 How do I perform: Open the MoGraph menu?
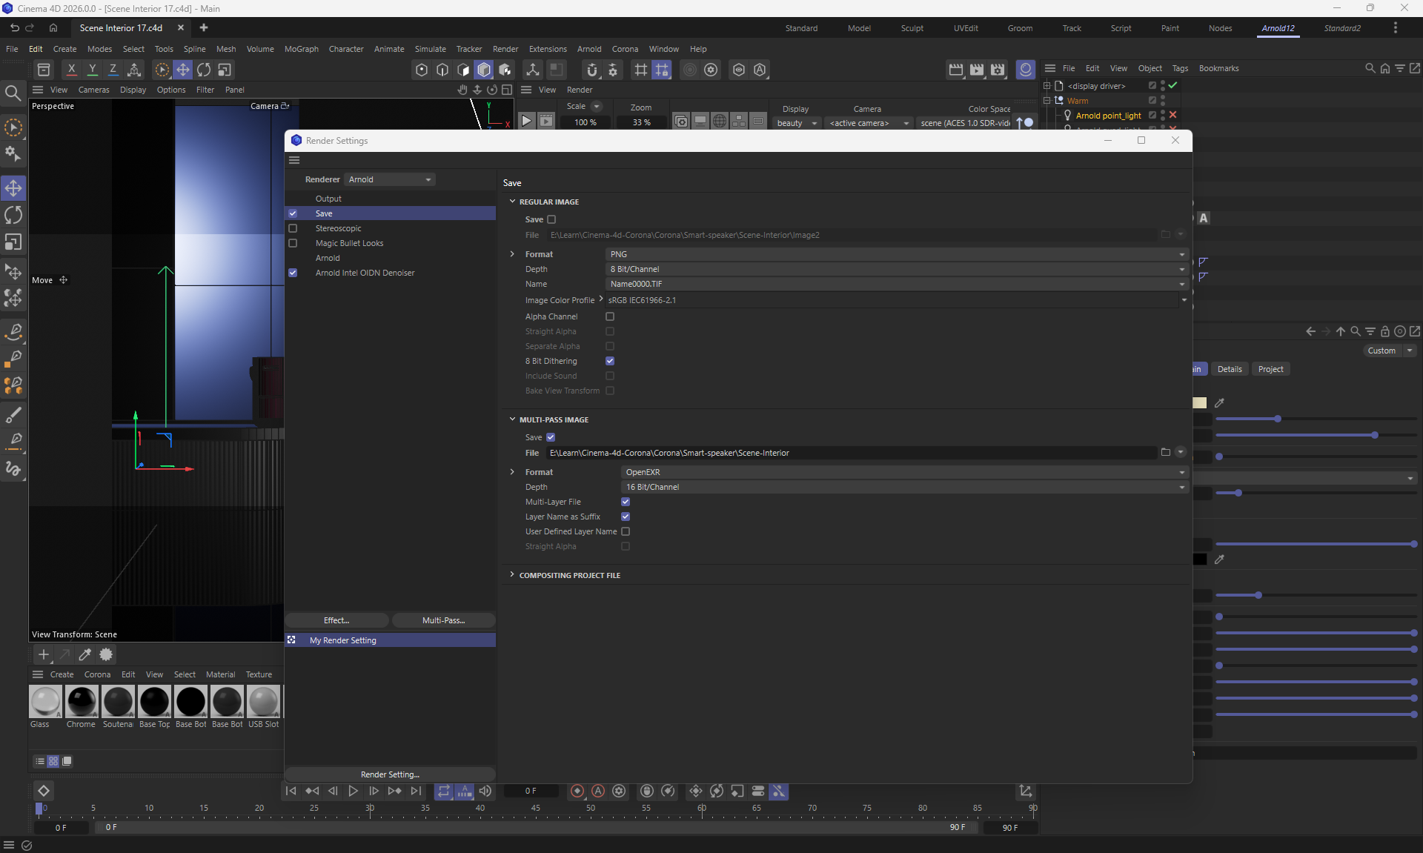pos(301,49)
